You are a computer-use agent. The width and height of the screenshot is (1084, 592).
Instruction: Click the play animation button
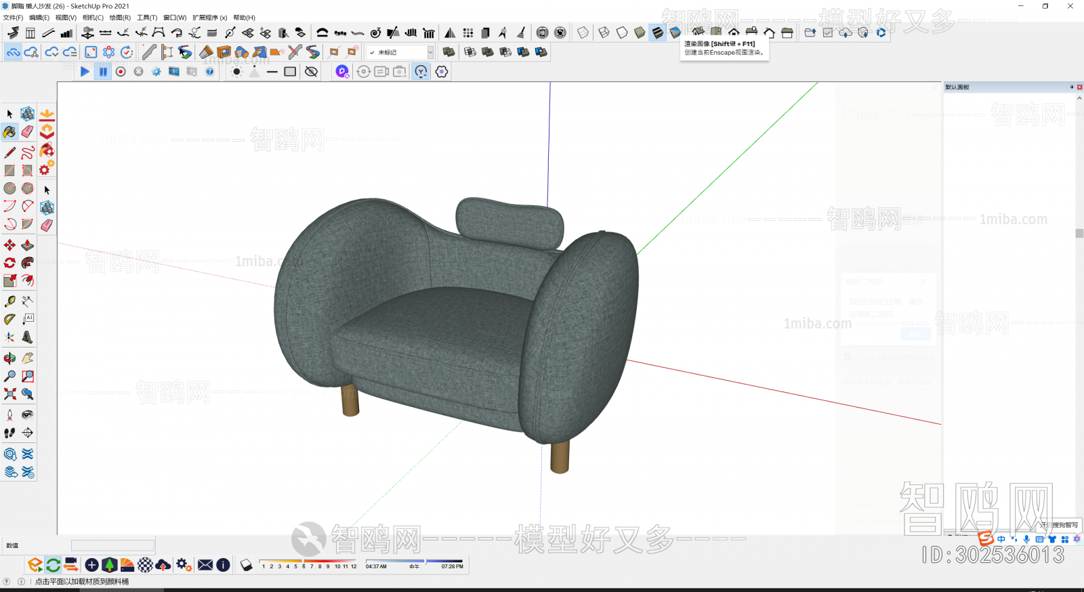tap(85, 72)
